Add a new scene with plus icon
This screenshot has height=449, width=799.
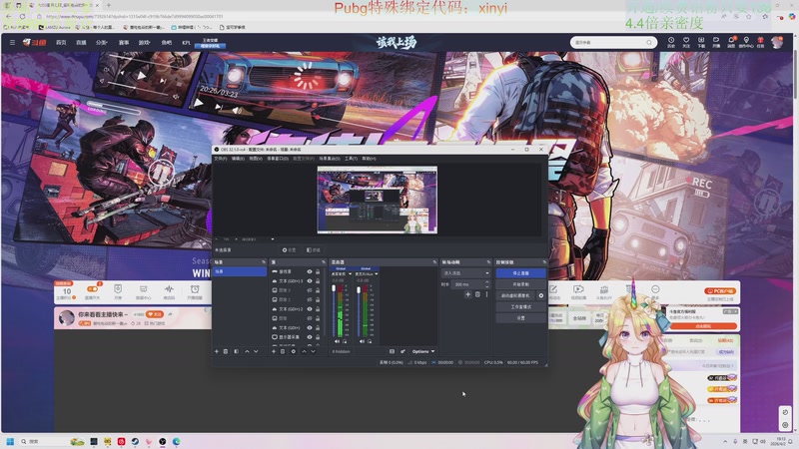point(217,351)
